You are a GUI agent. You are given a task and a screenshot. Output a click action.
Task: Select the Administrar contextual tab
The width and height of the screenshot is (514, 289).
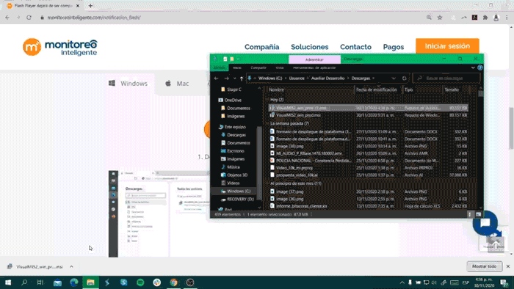314,59
